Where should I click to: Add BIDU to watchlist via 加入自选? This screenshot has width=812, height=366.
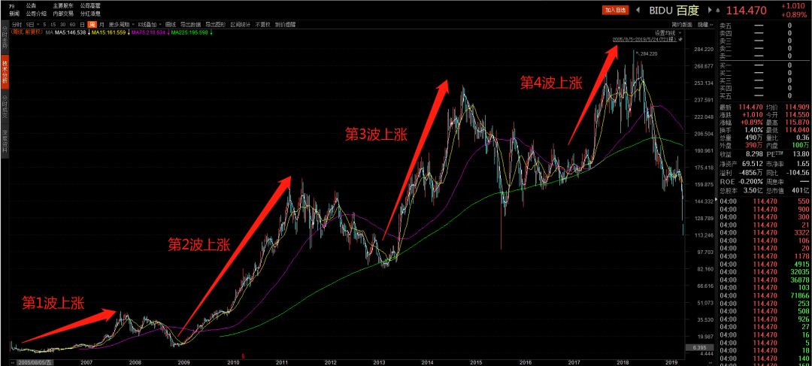pos(615,10)
